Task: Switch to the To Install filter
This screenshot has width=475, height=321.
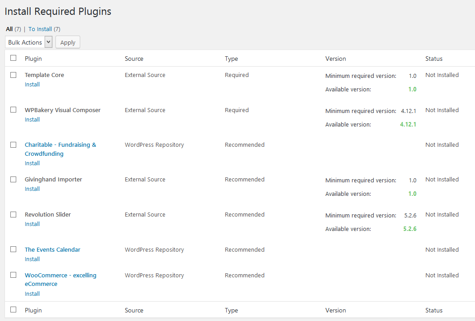Action: pyautogui.click(x=40, y=29)
